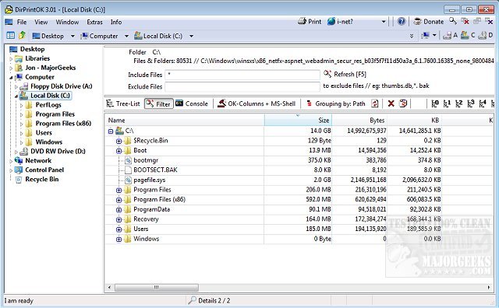Open the blue Help question mark

coord(402,21)
